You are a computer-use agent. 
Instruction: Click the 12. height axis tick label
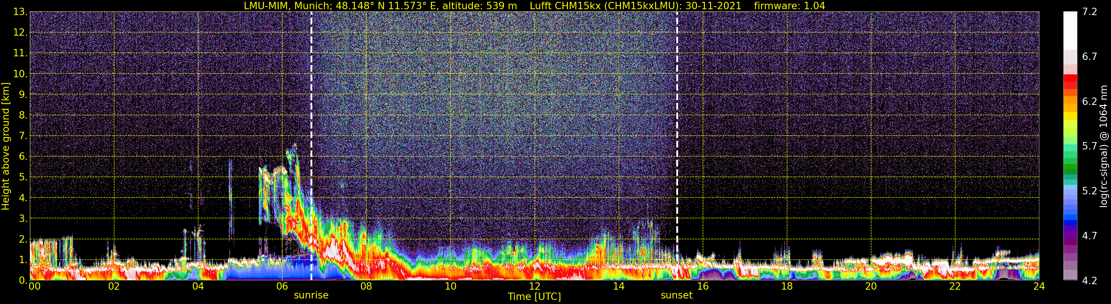20,33
